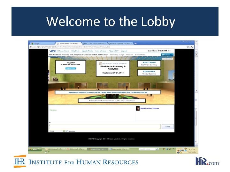The width and height of the screenshot is (230, 172).
Task: Expand the Actions dropdown button
Action: coord(167,55)
